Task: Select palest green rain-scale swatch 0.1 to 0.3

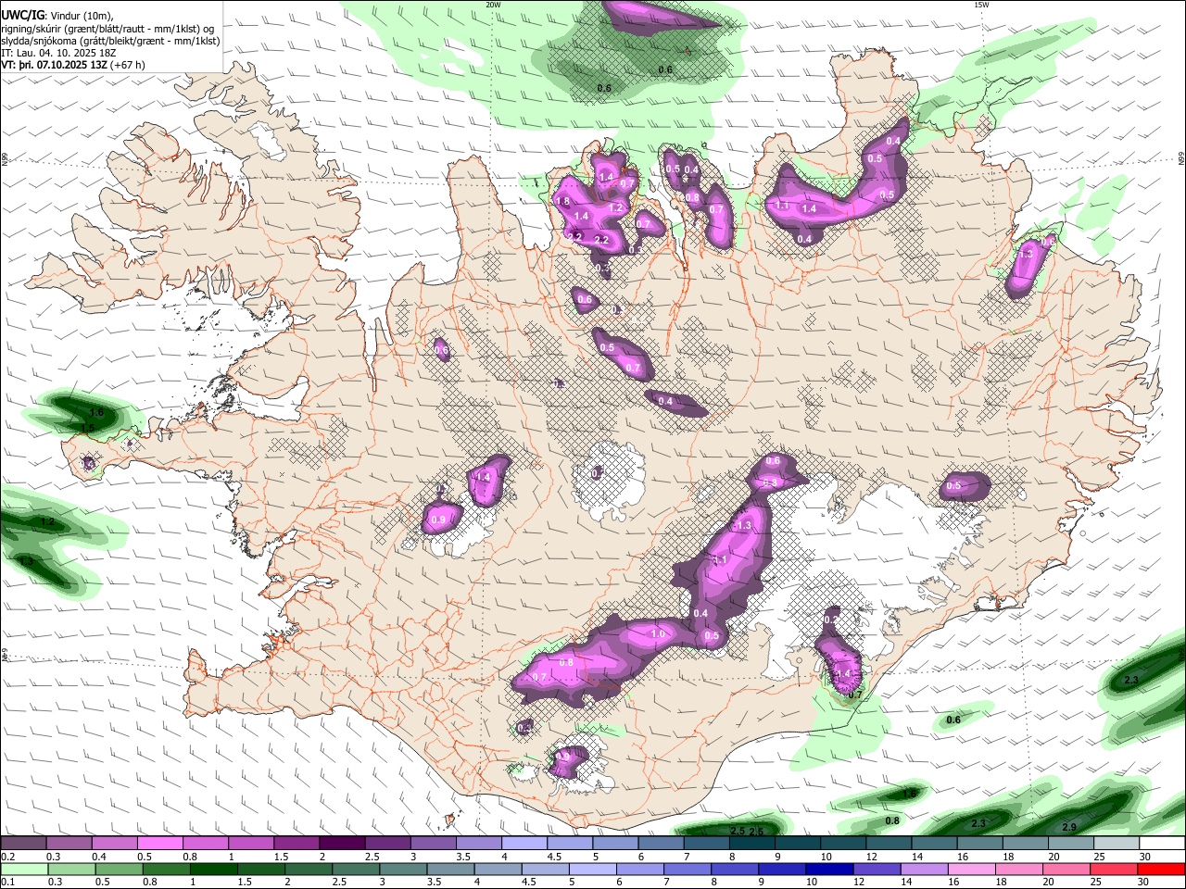Action: pyautogui.click(x=24, y=869)
